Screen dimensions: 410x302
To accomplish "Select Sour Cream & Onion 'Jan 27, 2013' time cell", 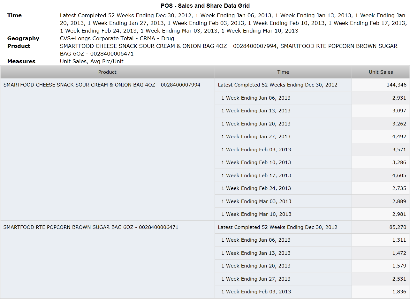I will [283, 136].
